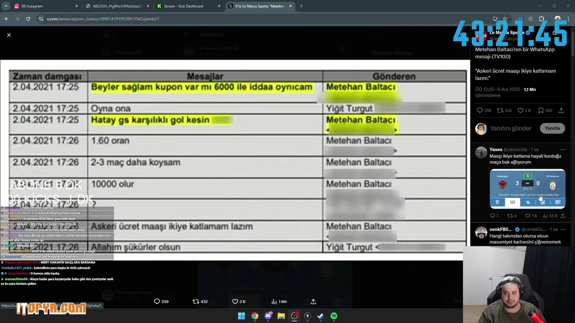Screen dimensions: 575x323
Task: Open the Windows Start menu
Action: (241, 316)
